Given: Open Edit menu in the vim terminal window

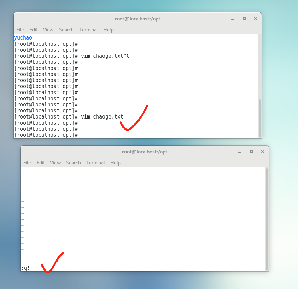Looking at the screenshot, I should pos(41,163).
